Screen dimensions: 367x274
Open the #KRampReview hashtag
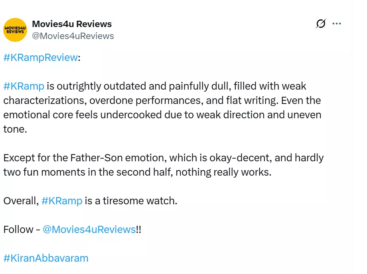(40, 57)
